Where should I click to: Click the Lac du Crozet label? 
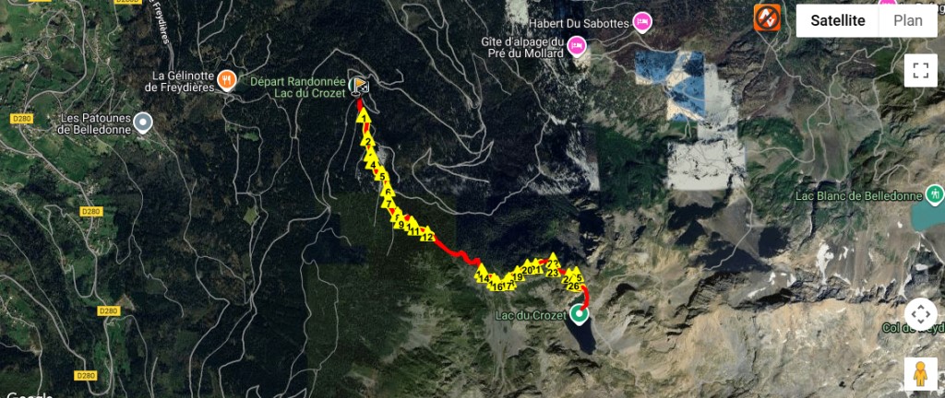(531, 316)
